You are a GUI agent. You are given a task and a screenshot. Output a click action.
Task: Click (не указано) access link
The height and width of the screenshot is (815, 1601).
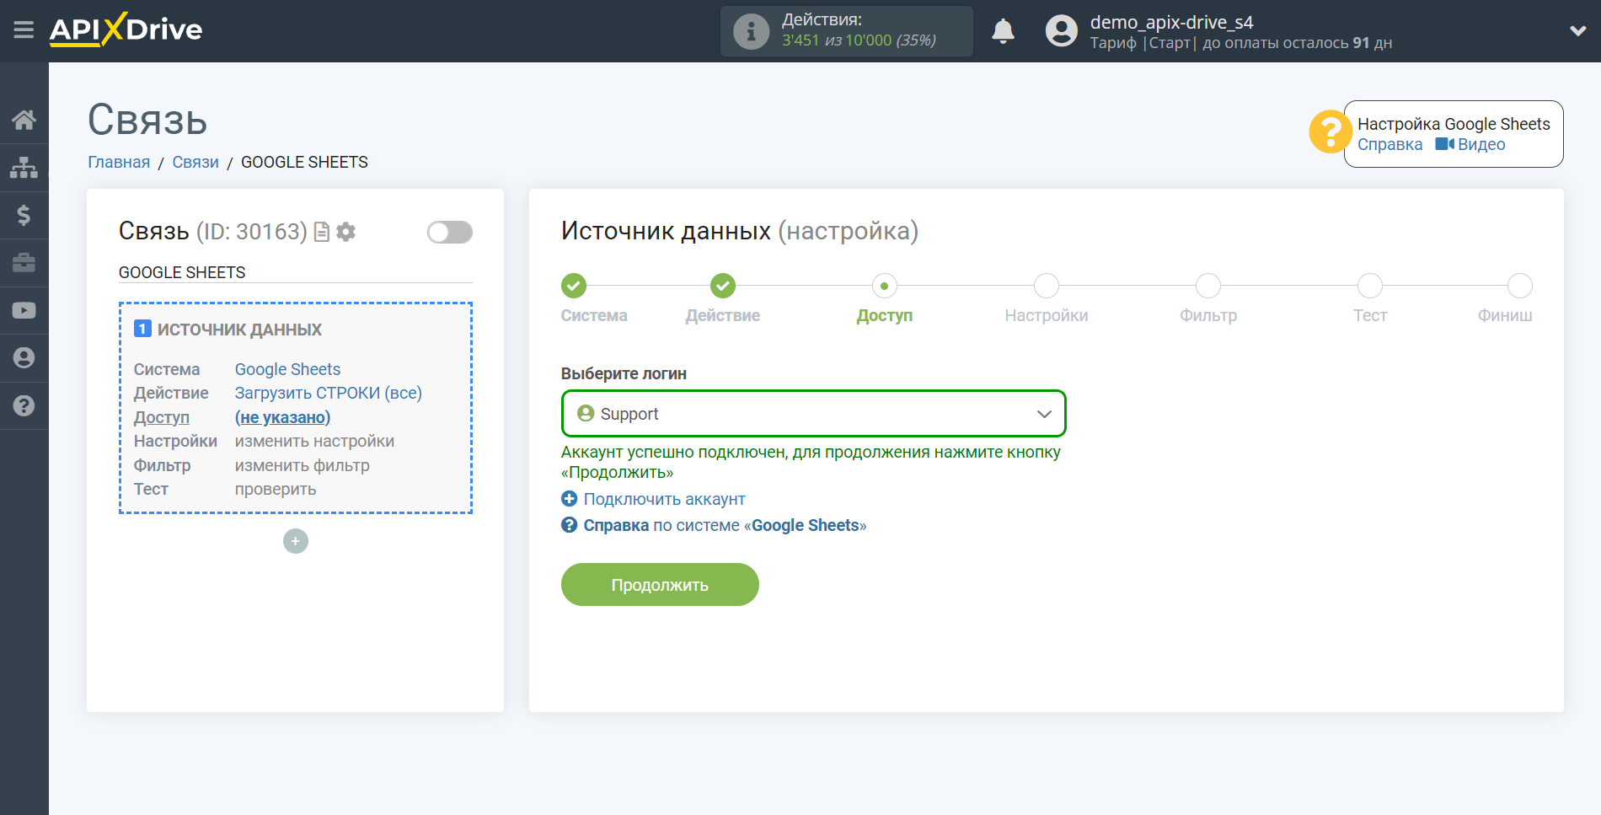coord(282,417)
